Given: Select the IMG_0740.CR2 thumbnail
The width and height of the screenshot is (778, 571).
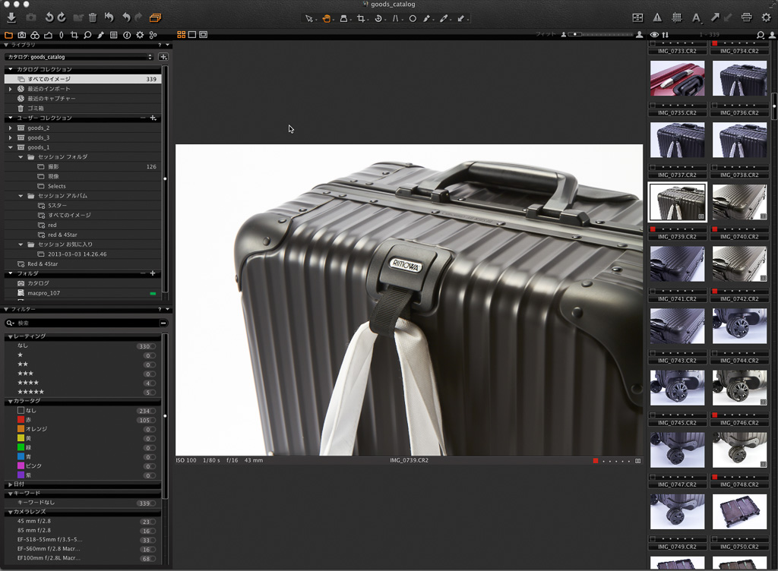Looking at the screenshot, I should coord(739,202).
